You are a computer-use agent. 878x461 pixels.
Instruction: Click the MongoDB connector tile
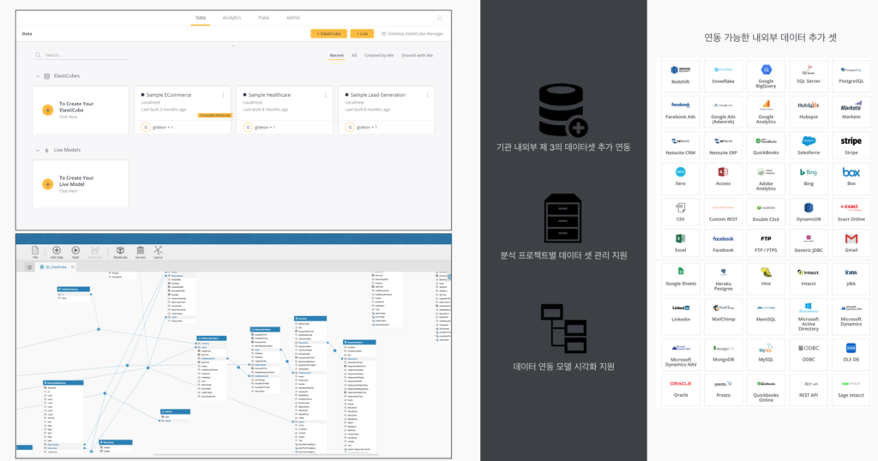(x=723, y=354)
